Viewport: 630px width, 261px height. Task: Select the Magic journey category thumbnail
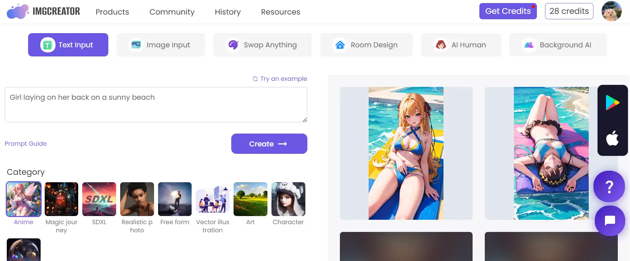(x=61, y=199)
